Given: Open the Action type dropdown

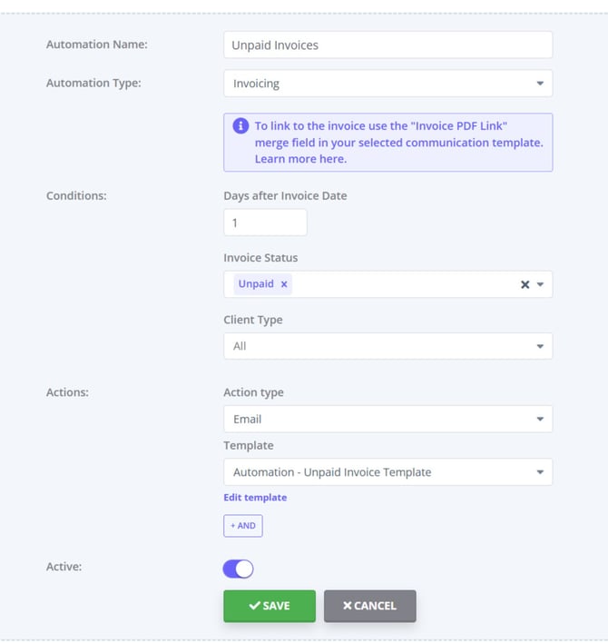Looking at the screenshot, I should [x=387, y=419].
